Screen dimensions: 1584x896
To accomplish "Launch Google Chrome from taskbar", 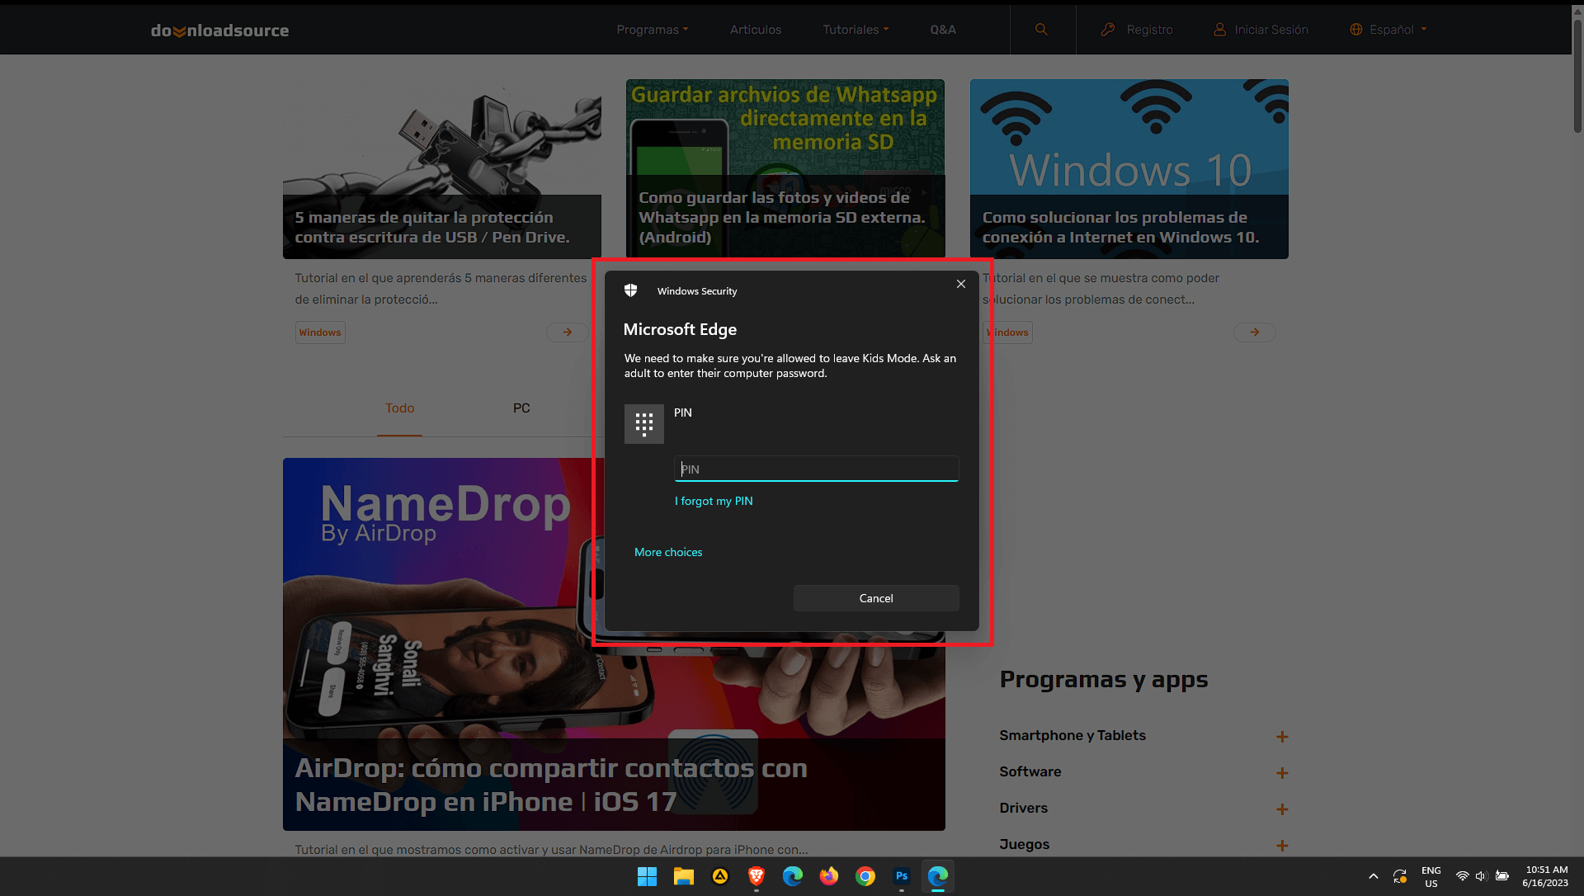I will click(865, 876).
